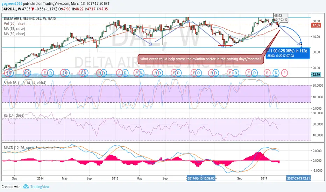Image resolution: width=326 pixels, height=192 pixels.
Task: Click the 2015 label on the time axis
Action: pyautogui.click(x=115, y=178)
